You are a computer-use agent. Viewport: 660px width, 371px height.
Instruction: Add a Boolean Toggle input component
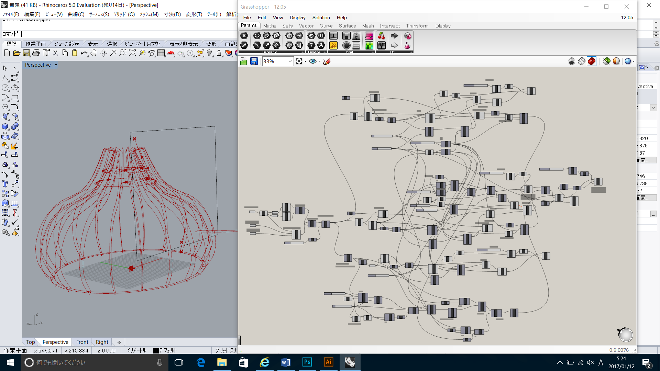pos(346,36)
